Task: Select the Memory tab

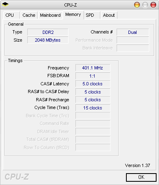Action: [x=73, y=15]
